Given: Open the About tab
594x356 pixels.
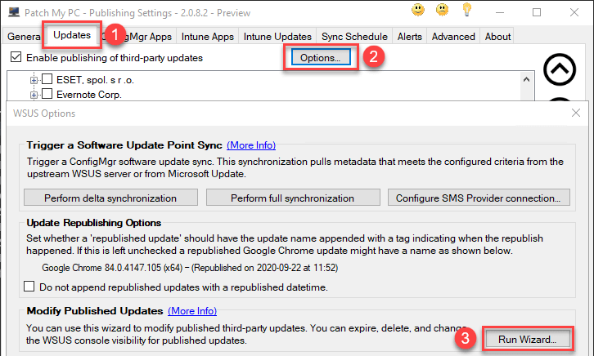Looking at the screenshot, I should 497,37.
